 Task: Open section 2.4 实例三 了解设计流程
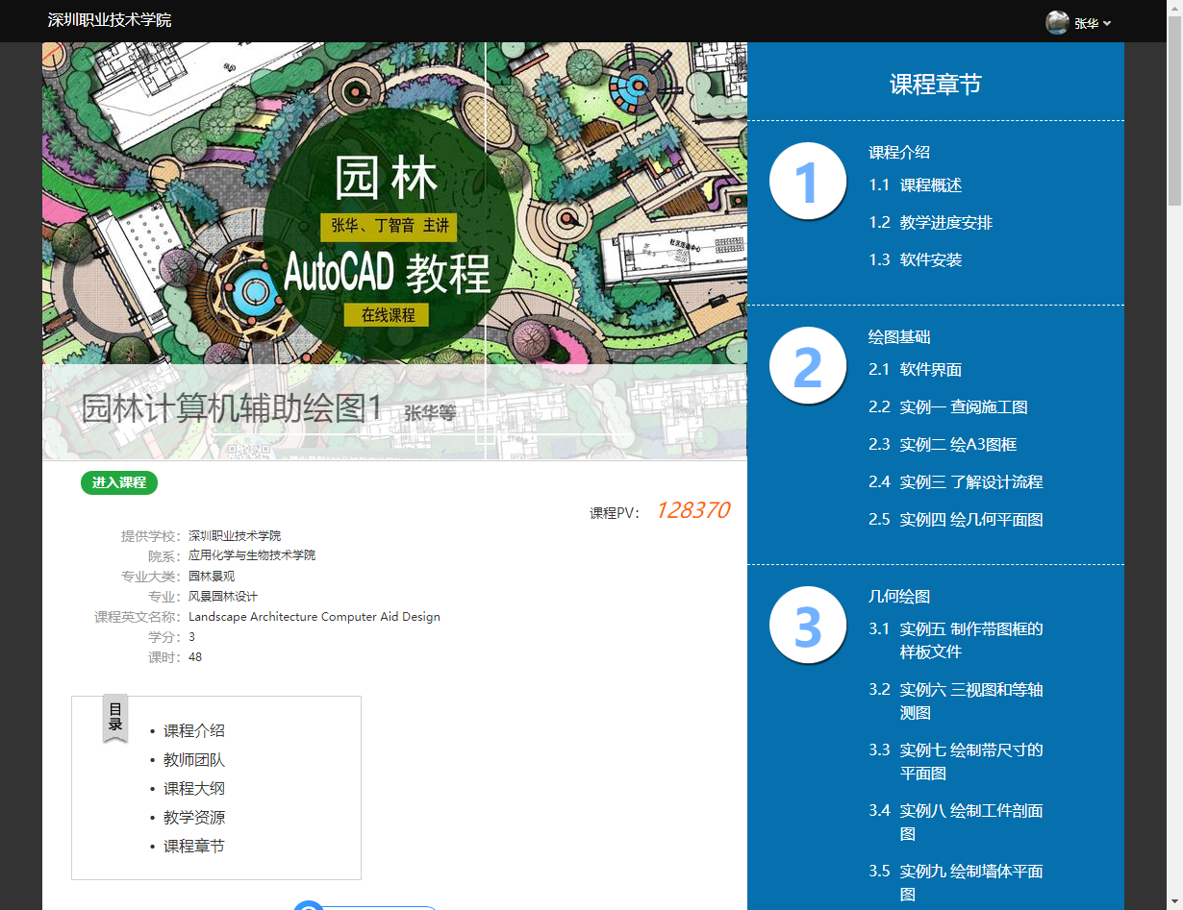pyautogui.click(x=956, y=482)
